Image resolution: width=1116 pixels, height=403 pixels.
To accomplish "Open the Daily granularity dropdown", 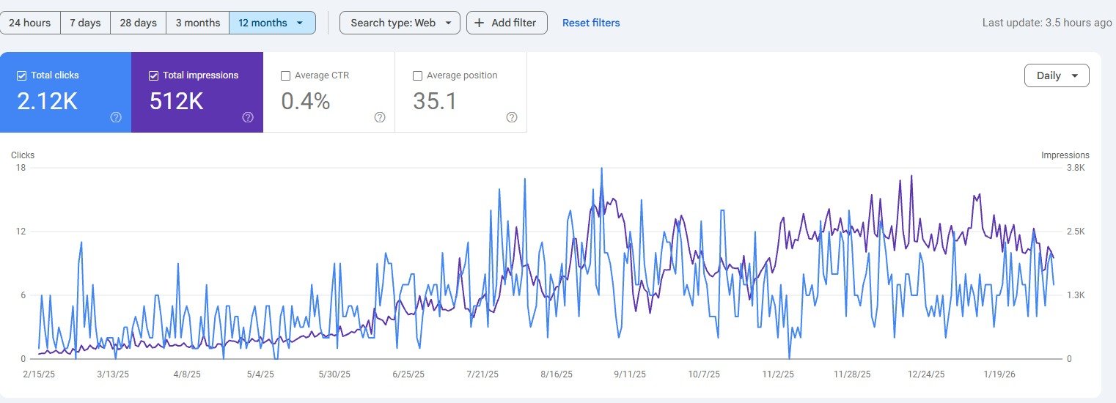I will pos(1057,75).
